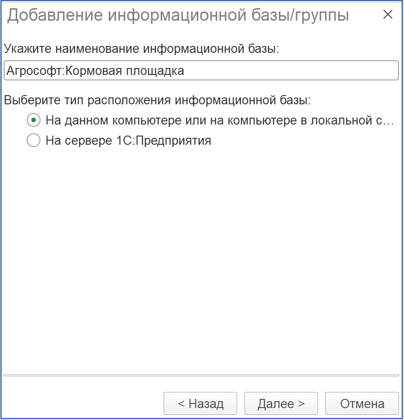The width and height of the screenshot is (404, 420).
Task: Go to next step with Далее
Action: tap(281, 403)
